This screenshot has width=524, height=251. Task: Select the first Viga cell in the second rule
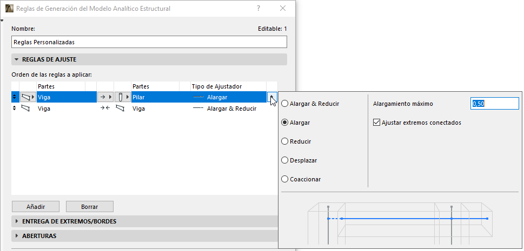(61, 108)
